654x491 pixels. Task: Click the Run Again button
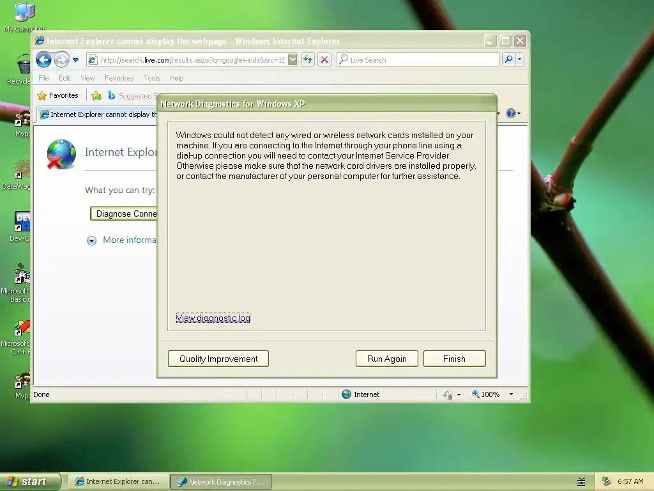tap(386, 359)
